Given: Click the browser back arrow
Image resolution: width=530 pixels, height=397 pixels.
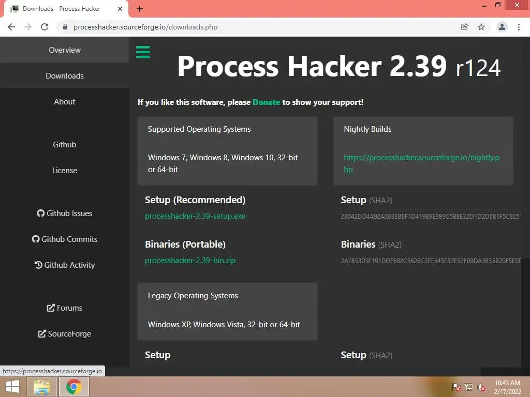Looking at the screenshot, I should click(11, 27).
